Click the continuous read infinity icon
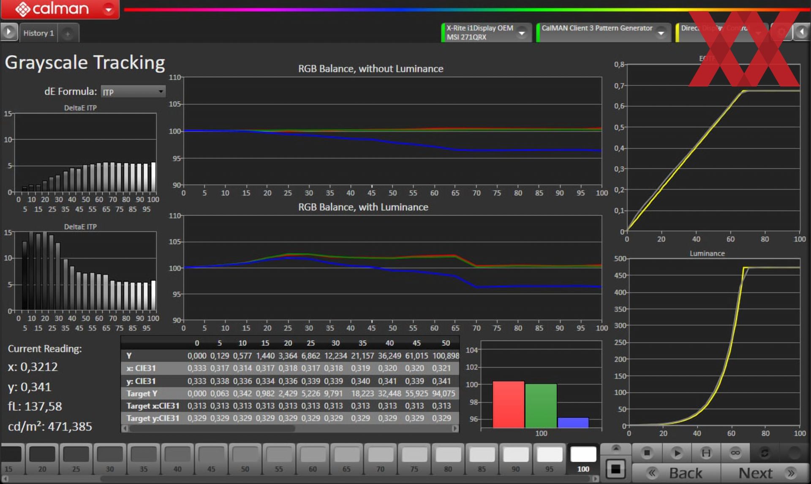 pos(735,453)
